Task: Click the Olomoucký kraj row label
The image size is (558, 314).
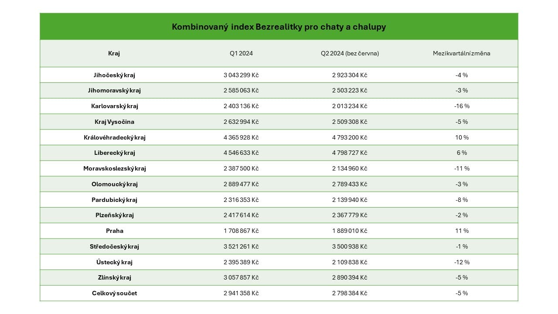Action: click(x=114, y=184)
